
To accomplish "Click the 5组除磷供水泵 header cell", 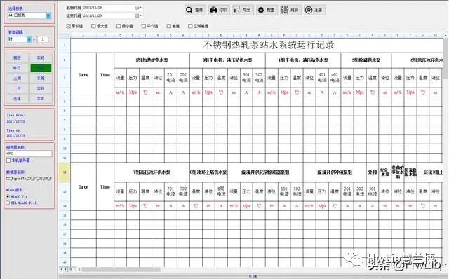I will [x=366, y=60].
